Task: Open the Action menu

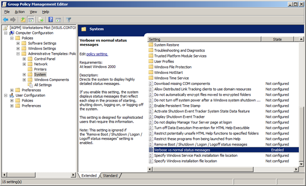Action: [20, 12]
